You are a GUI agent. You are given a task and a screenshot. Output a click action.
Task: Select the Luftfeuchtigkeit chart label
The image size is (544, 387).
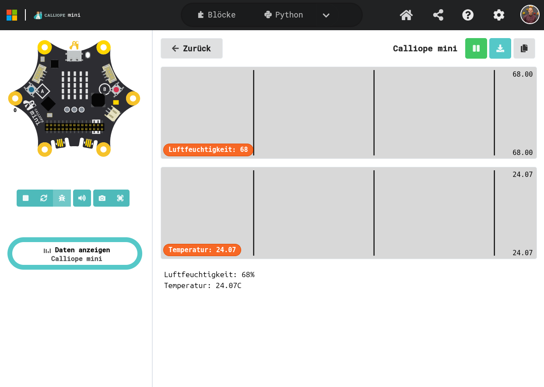pos(208,150)
